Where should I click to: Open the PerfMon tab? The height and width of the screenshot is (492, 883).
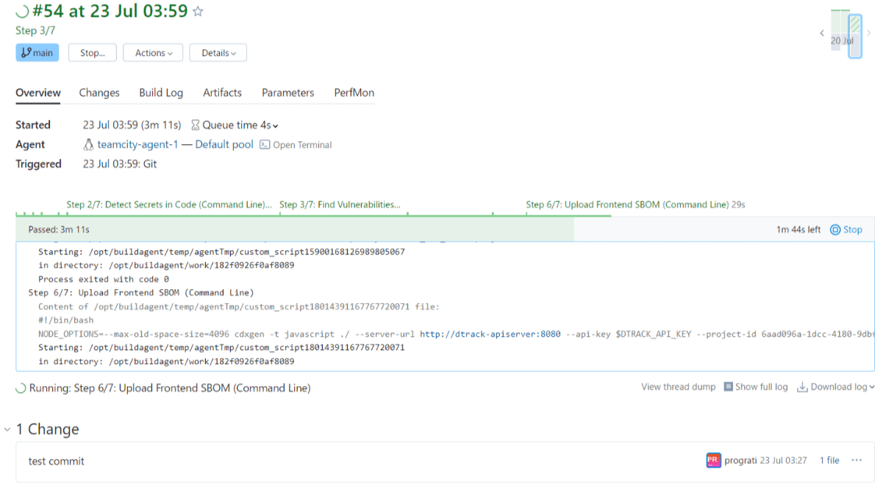[x=354, y=93]
